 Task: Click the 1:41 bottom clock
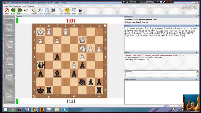[71, 101]
